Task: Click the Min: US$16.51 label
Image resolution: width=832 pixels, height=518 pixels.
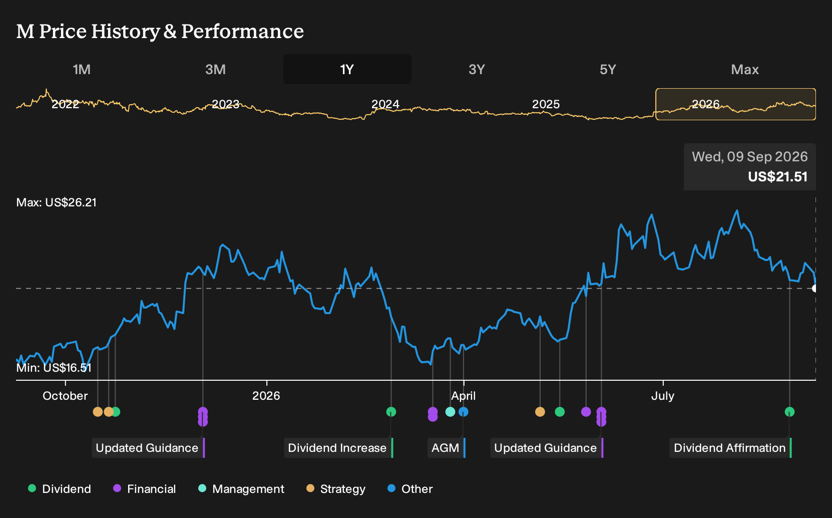Action: (x=54, y=368)
